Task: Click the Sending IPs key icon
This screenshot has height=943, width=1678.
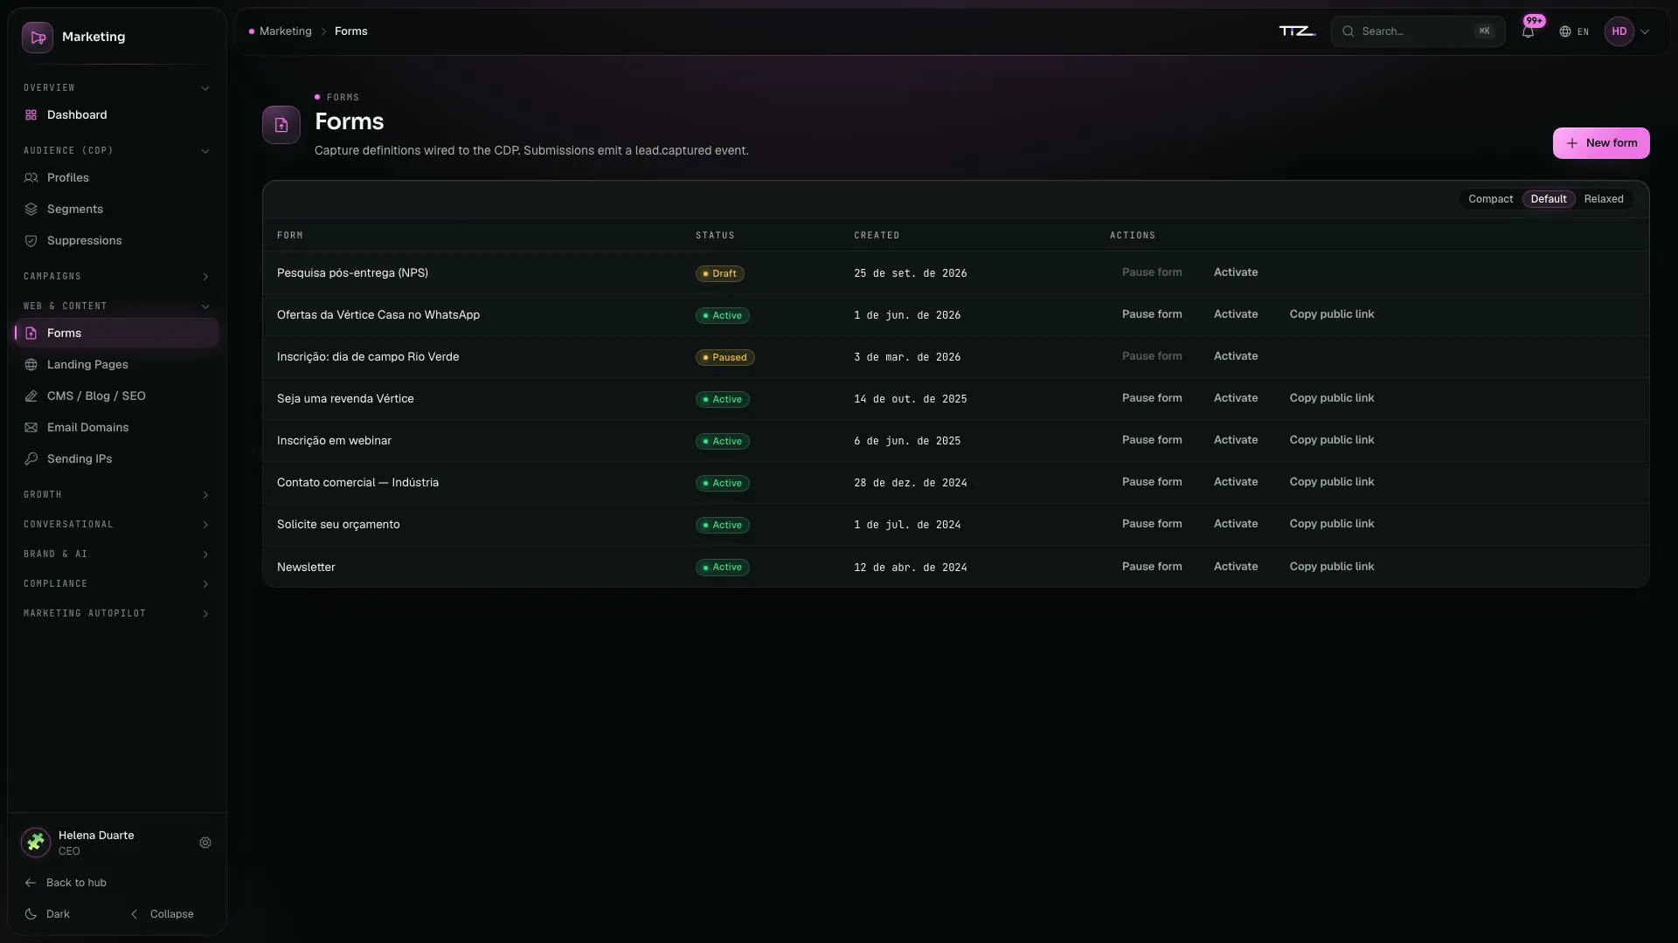Action: pyautogui.click(x=31, y=459)
